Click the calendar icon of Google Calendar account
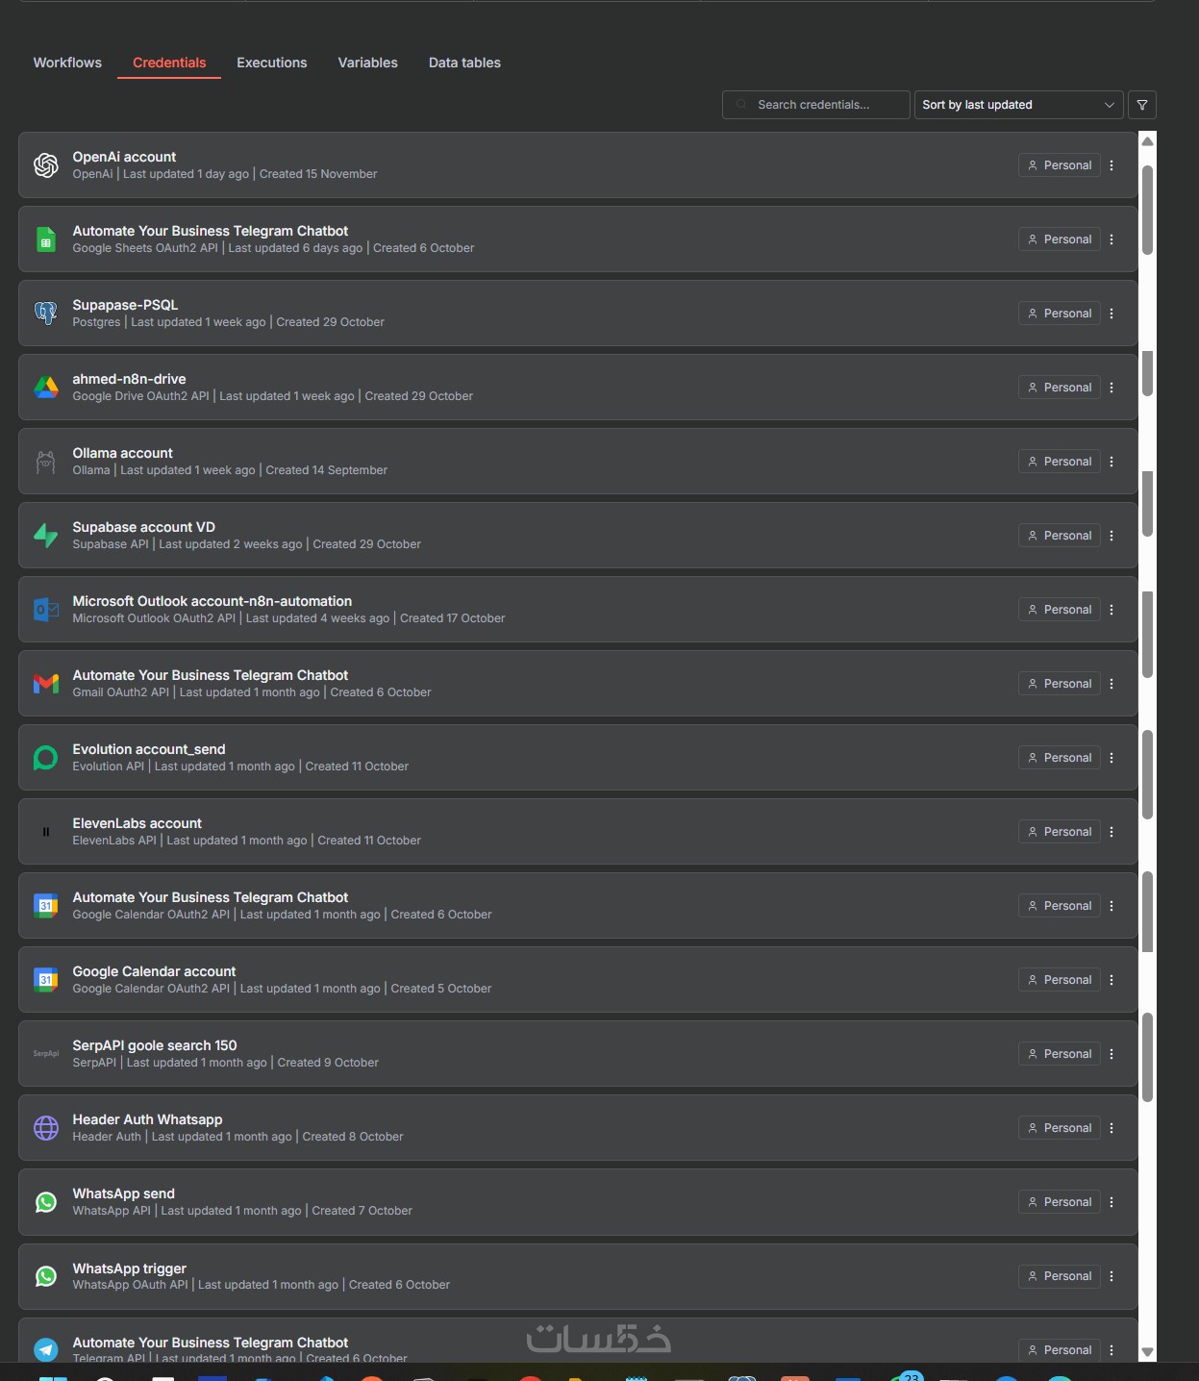The image size is (1199, 1381). tap(46, 980)
